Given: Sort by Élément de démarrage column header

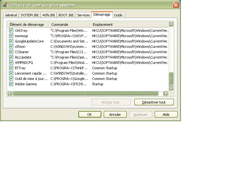Looking at the screenshot, I should [x=27, y=25].
